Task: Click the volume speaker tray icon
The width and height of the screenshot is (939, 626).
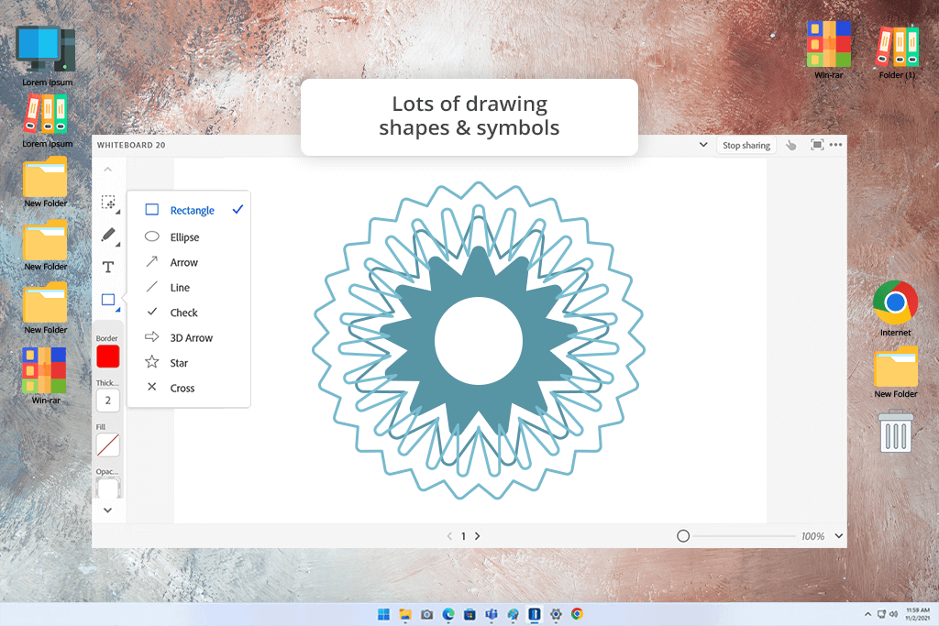Action: tap(893, 614)
